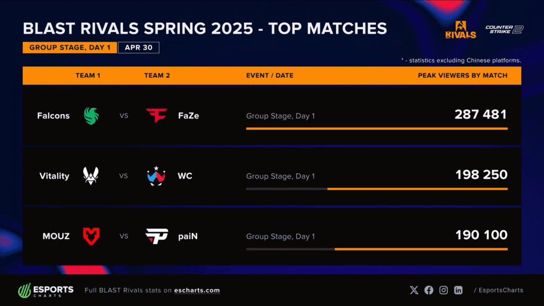Click the 287 481 viewers bar

pyautogui.click(x=377, y=129)
